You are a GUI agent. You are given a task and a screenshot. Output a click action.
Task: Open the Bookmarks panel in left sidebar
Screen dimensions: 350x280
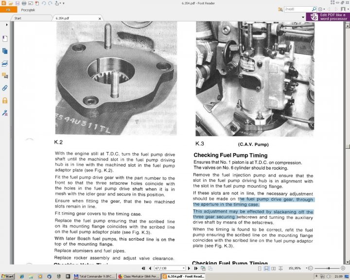(x=5, y=38)
